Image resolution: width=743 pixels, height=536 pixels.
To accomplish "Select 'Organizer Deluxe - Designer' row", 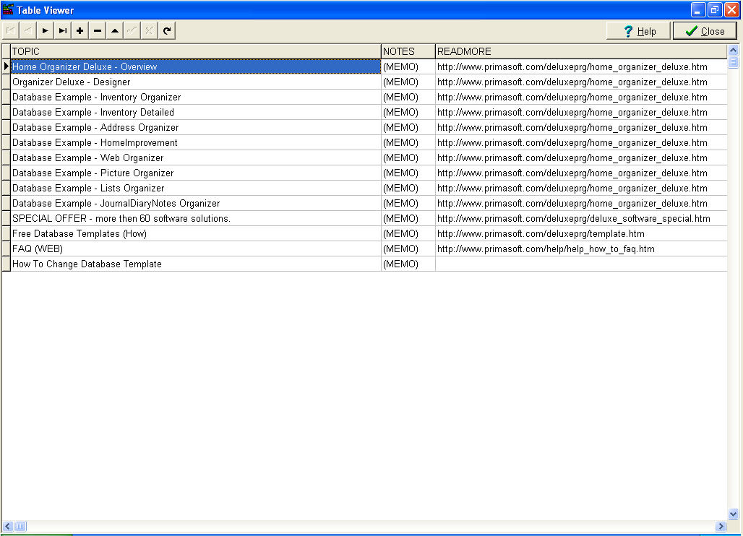I will coord(196,82).
